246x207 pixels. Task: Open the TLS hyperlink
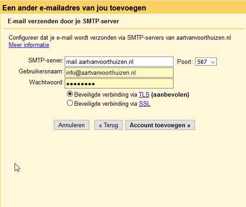144,94
